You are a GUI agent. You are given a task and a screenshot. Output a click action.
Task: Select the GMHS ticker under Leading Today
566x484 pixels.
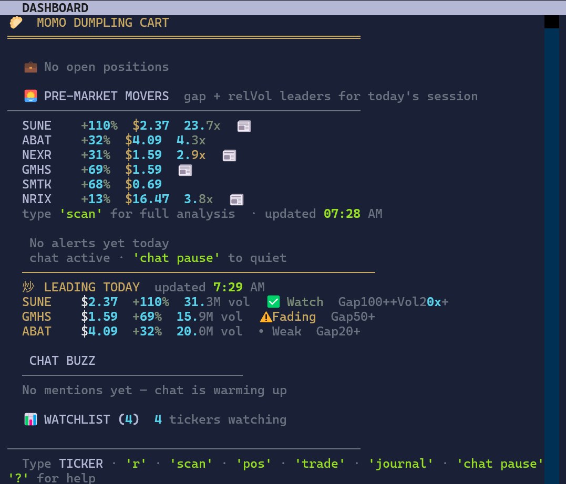tap(37, 317)
